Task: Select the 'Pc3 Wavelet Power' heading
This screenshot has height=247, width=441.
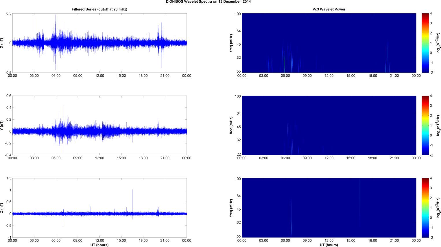Action: [329, 9]
